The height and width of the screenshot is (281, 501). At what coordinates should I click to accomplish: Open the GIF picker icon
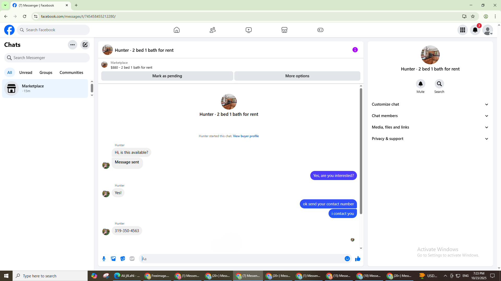click(132, 259)
